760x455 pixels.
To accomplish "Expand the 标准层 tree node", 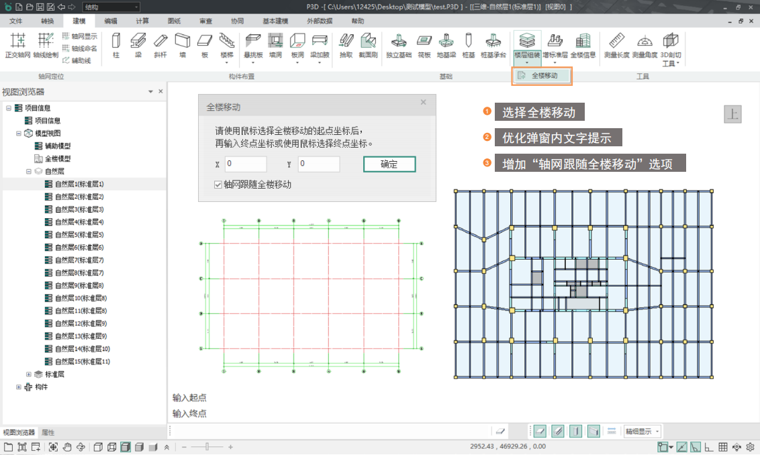I will tap(29, 374).
